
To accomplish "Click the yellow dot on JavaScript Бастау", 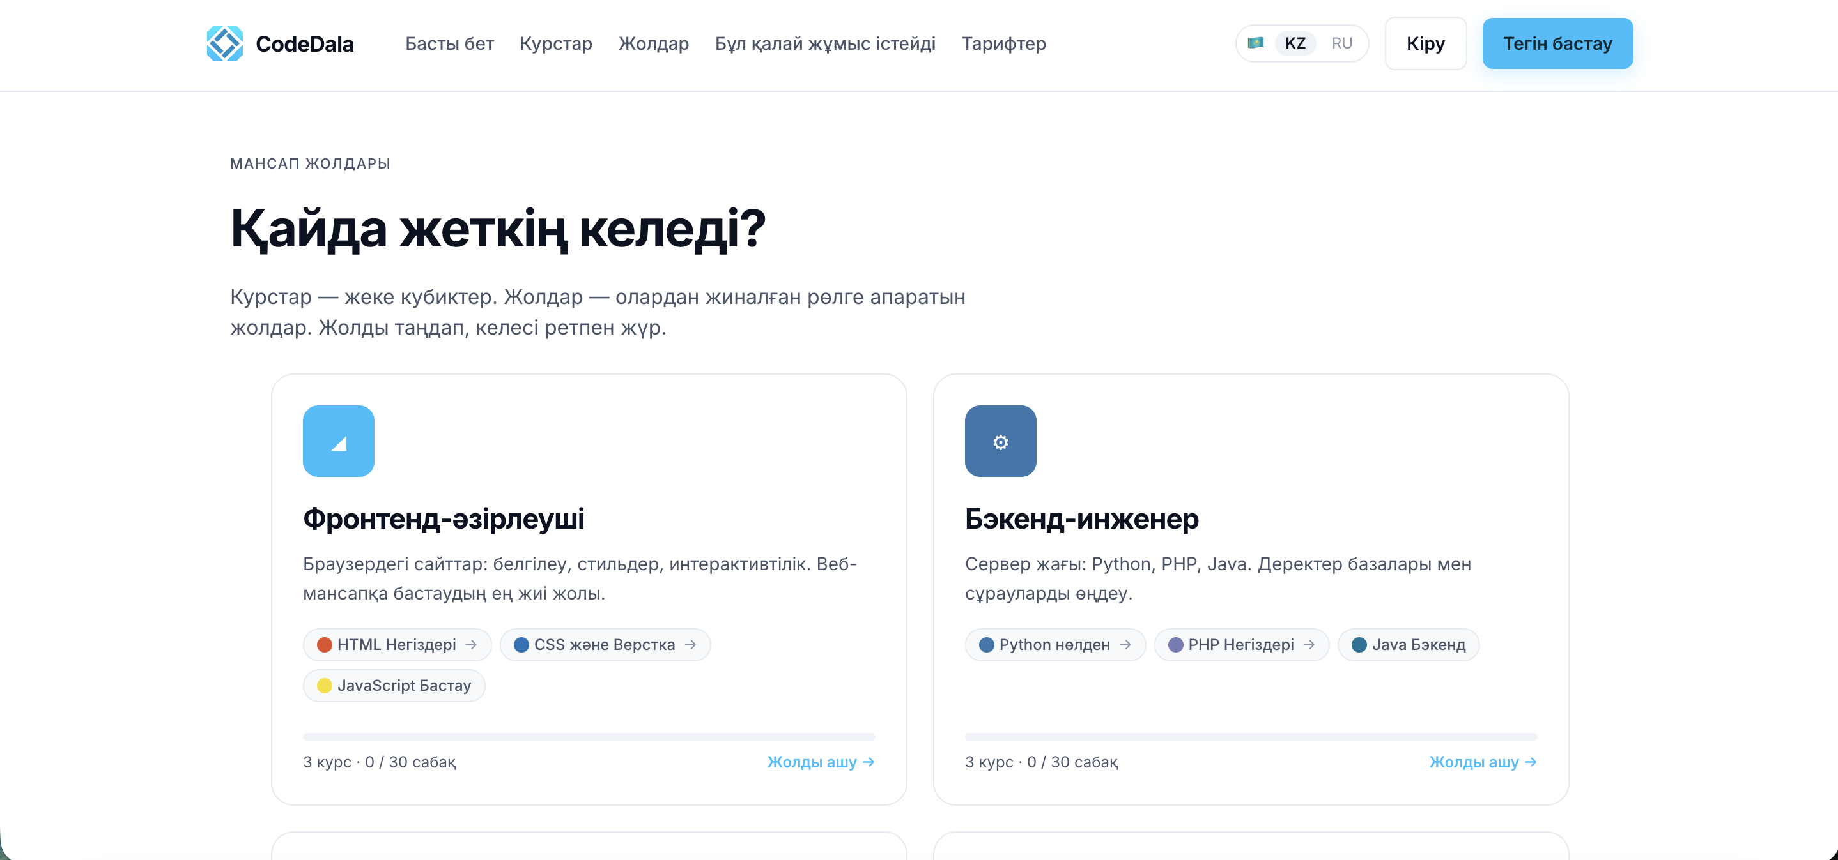I will point(324,685).
